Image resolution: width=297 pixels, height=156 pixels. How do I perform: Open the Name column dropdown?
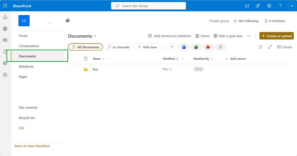[x=104, y=59]
